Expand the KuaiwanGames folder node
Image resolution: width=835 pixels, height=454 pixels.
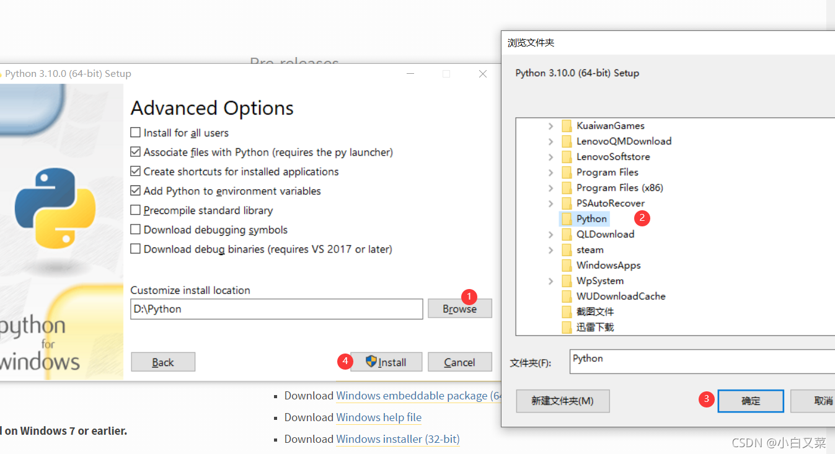pos(550,126)
